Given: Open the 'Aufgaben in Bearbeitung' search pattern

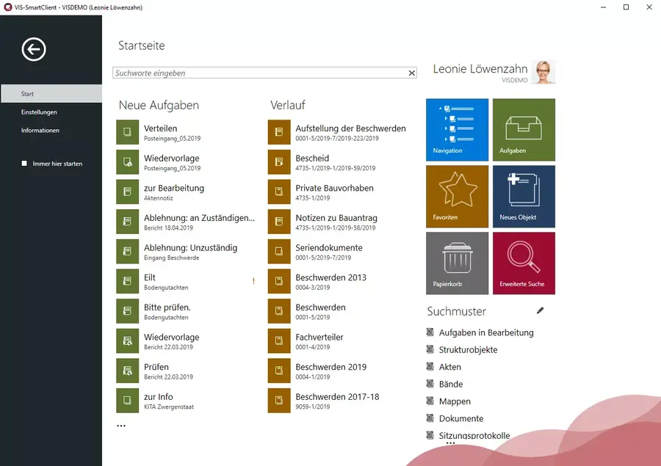Looking at the screenshot, I should coord(485,332).
